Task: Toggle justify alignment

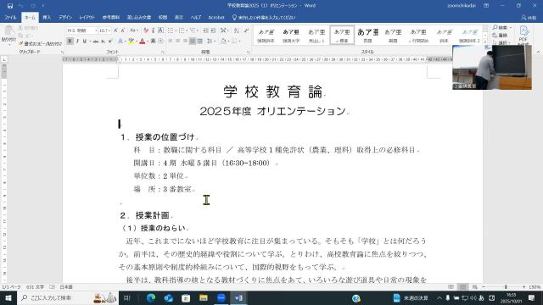Action: (193, 42)
